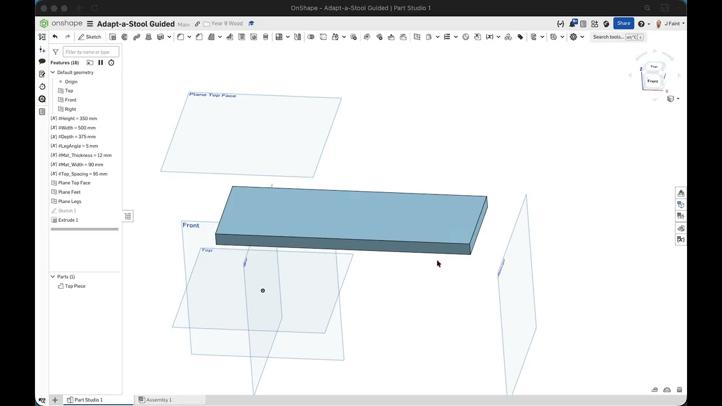The height and width of the screenshot is (406, 722).
Task: Start a new Sketch
Action: (90, 37)
